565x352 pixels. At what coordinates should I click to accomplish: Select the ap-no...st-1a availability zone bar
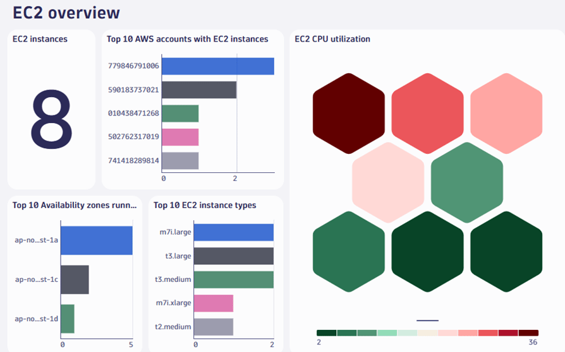click(97, 240)
